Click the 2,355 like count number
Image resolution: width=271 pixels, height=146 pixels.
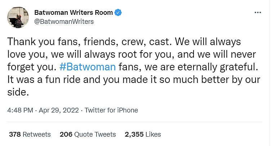pos(134,134)
